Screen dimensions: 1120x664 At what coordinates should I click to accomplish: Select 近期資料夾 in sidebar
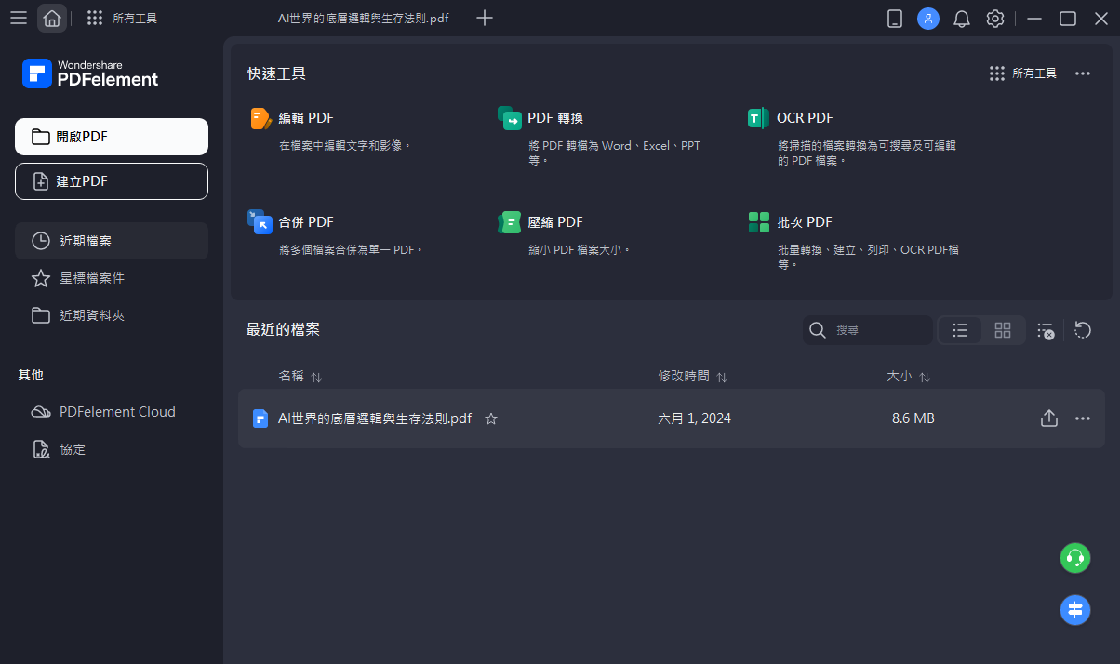click(112, 315)
